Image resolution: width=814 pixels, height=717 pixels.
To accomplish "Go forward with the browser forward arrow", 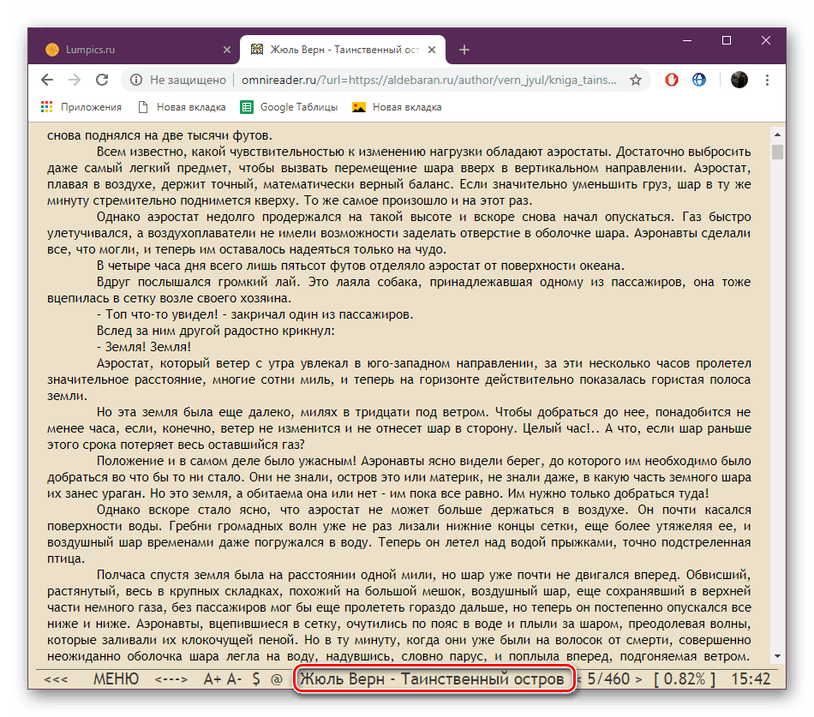I will 75,80.
